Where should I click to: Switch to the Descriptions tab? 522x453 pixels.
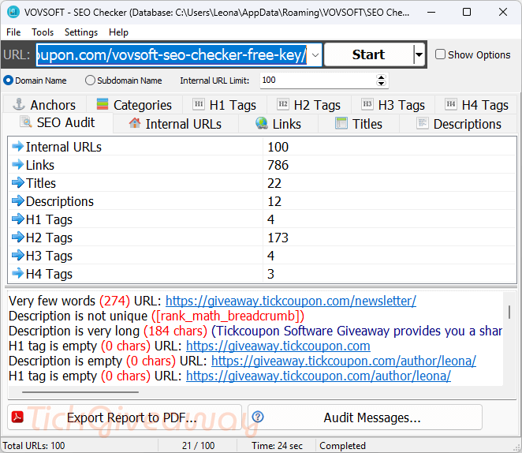459,124
